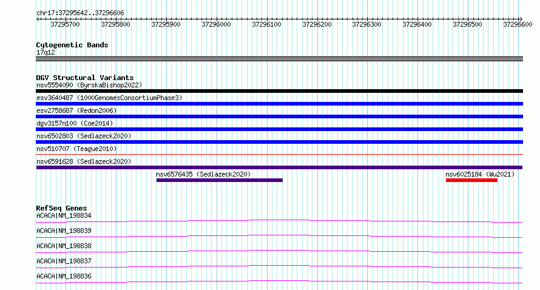Click the blue nsv6502803 variant bar
540x290 pixels.
click(x=279, y=142)
